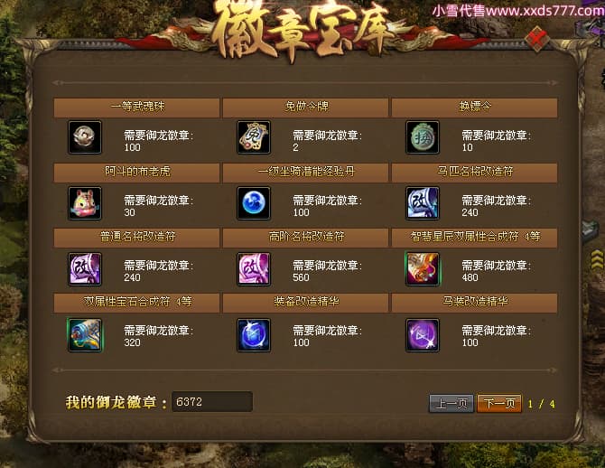Click the 马匹名将改造符 title header
This screenshot has height=468, width=605.
point(475,173)
